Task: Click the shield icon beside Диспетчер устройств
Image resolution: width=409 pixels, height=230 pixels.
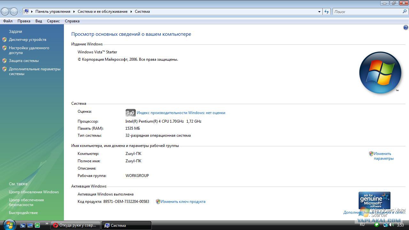Action: click(4, 40)
